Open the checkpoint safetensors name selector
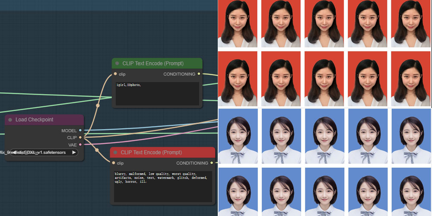Image resolution: width=432 pixels, height=216 pixels. tap(44, 152)
